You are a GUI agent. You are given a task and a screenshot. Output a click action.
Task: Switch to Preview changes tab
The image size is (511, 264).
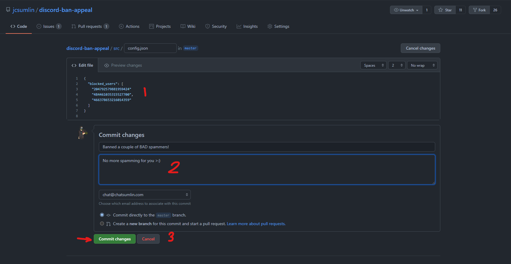click(123, 65)
